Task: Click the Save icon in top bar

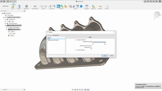Action: 8,2
